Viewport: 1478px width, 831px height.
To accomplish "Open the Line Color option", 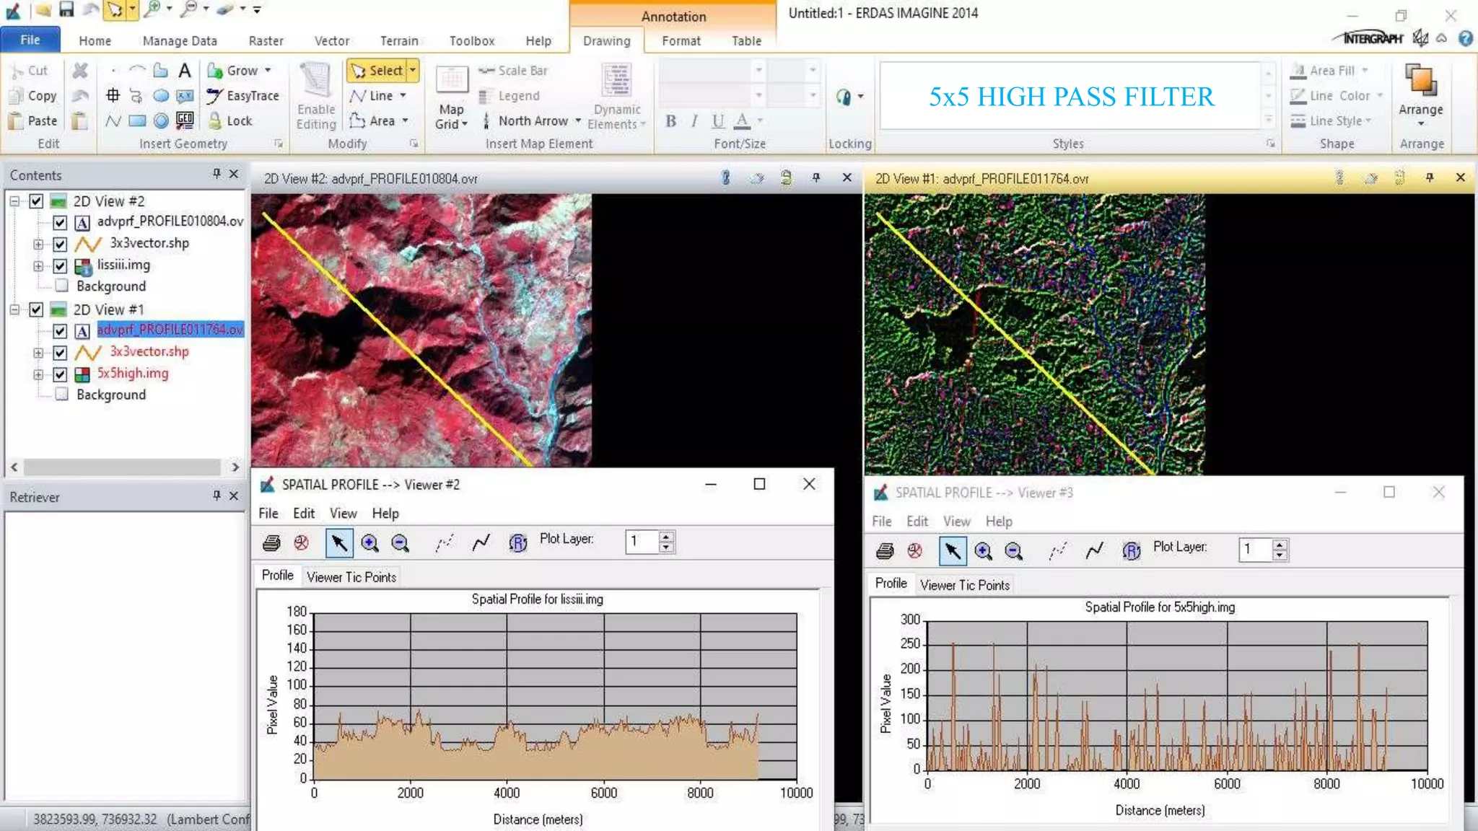I will (1339, 95).
